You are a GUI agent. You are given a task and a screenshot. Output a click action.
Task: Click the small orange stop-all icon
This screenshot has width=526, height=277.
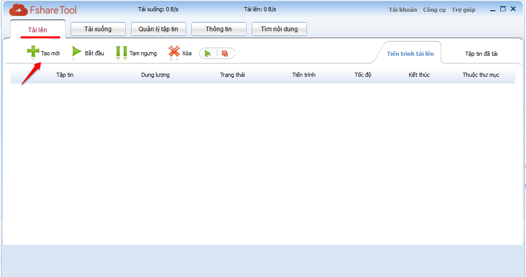point(225,53)
